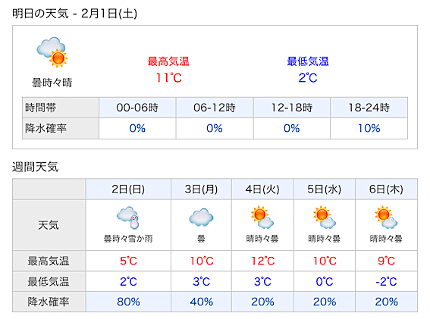Click the 80% precipitation chance on Sunday

tap(128, 302)
